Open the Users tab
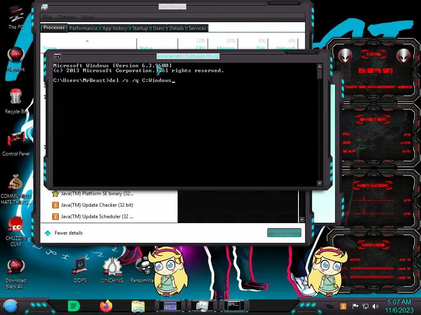The width and height of the screenshot is (421, 315). click(x=159, y=28)
